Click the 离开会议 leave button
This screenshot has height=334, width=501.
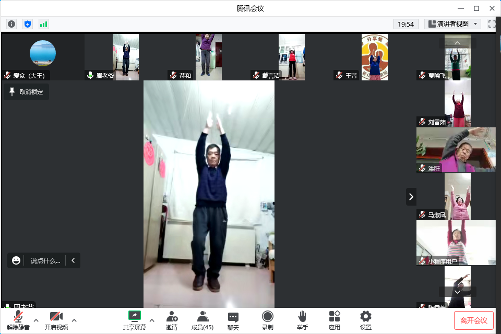coord(473,320)
